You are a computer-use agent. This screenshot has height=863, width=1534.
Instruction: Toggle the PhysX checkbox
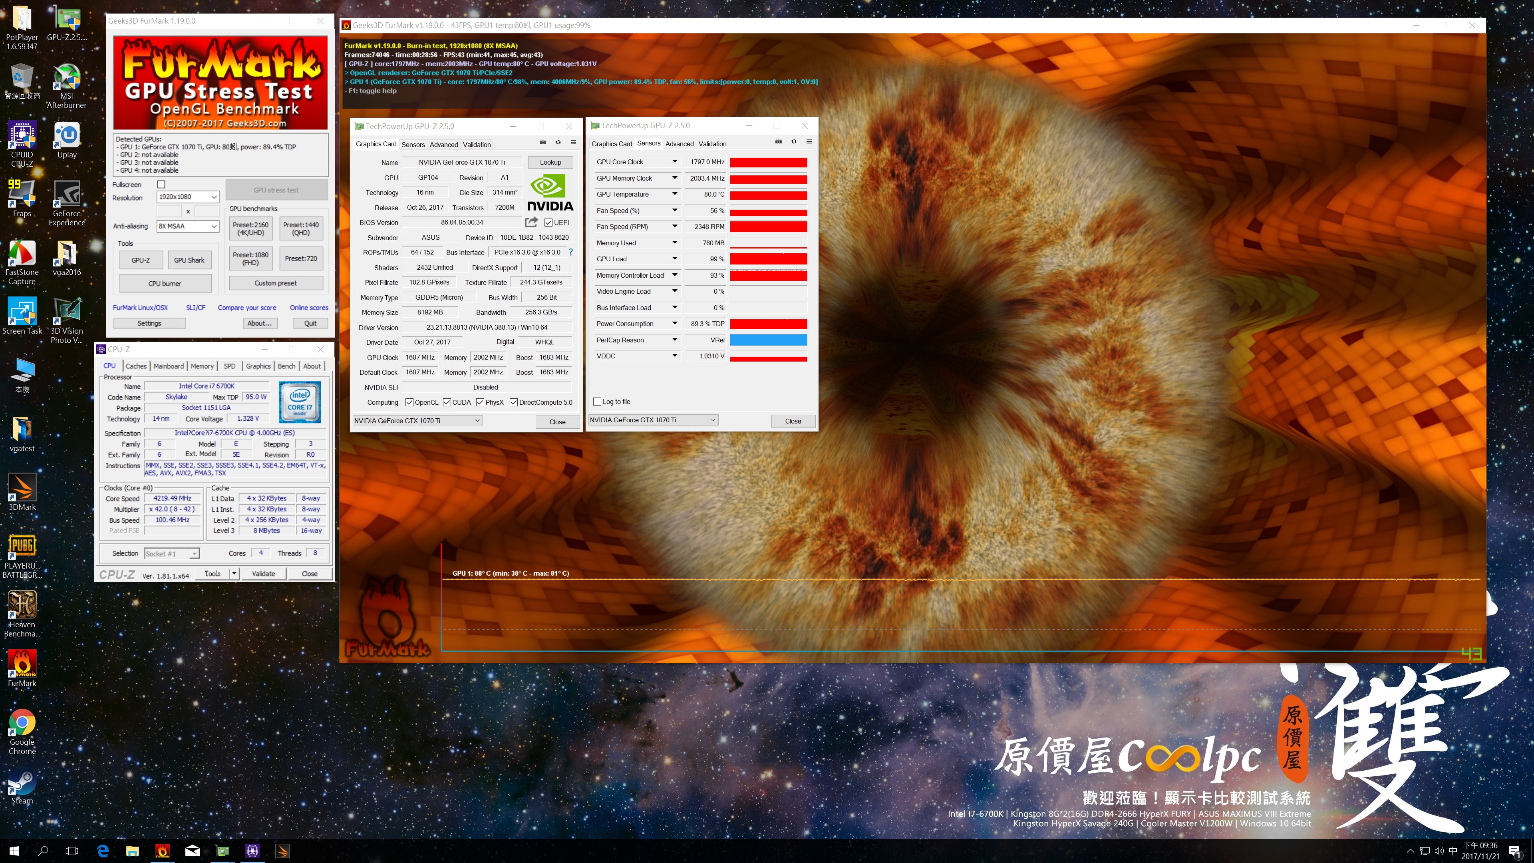click(480, 403)
